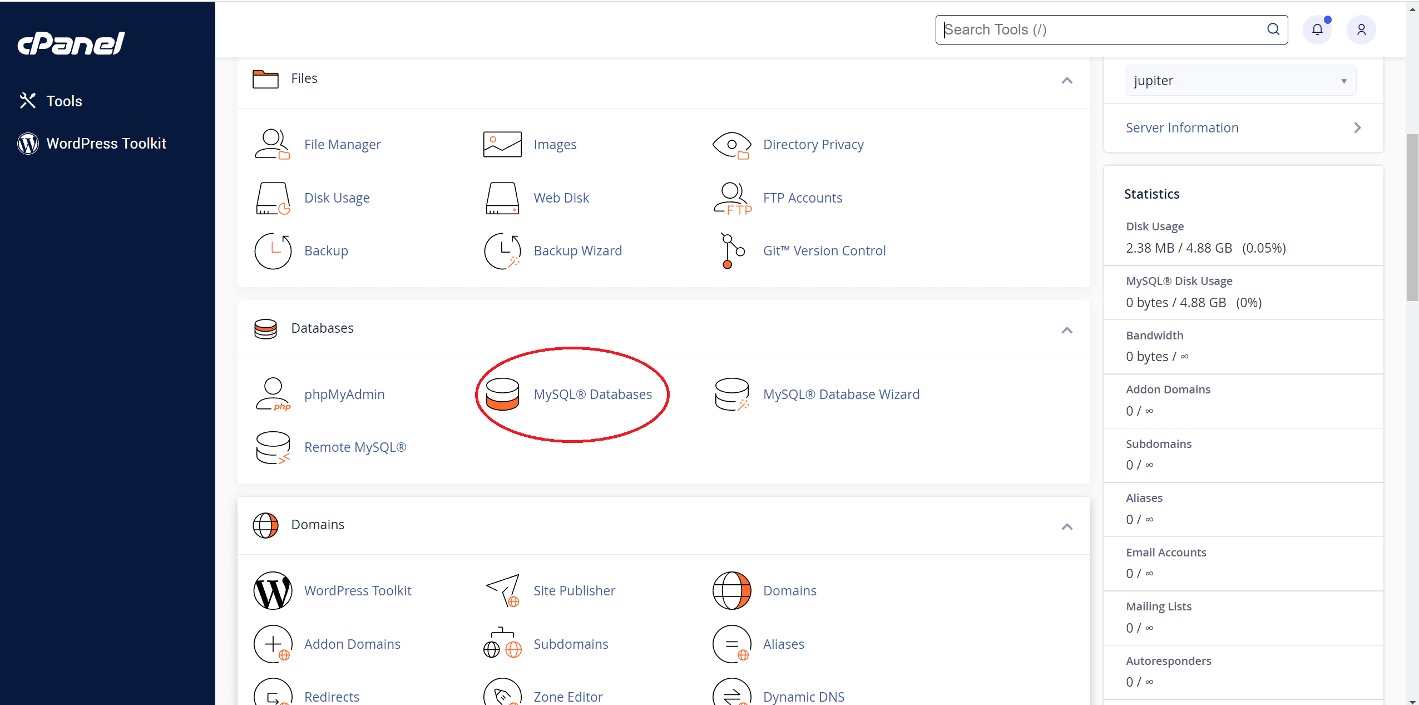Open the MySQL® Database Wizard link

[842, 395]
